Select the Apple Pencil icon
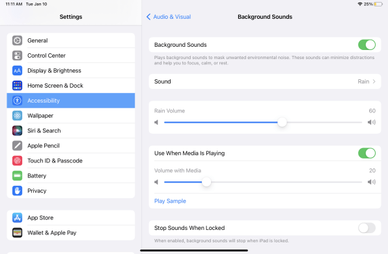 (18, 146)
